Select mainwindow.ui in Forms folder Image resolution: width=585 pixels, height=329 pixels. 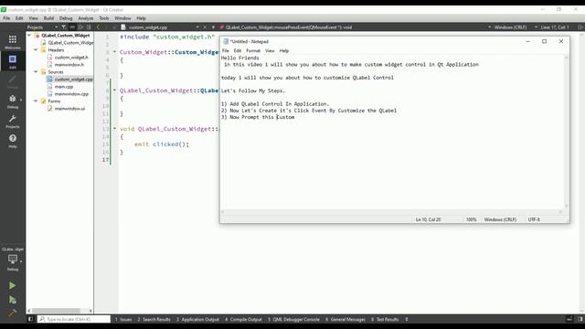69,108
